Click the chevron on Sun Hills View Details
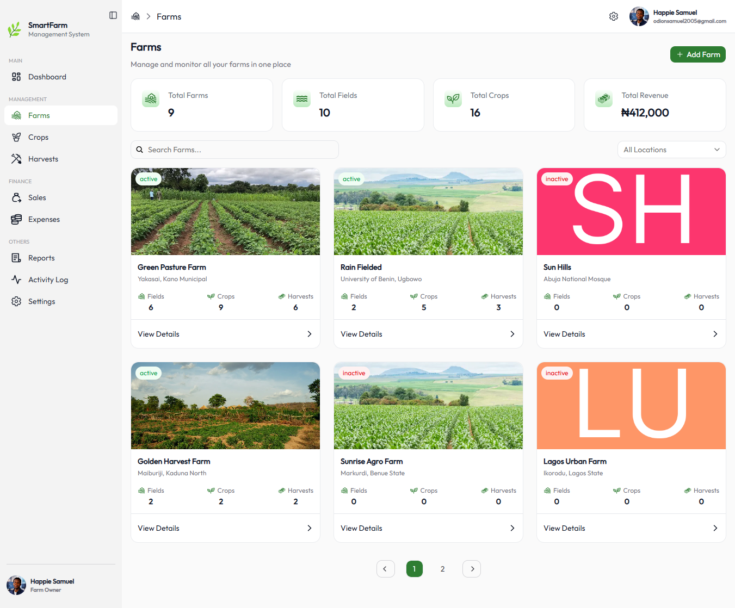 pyautogui.click(x=715, y=334)
